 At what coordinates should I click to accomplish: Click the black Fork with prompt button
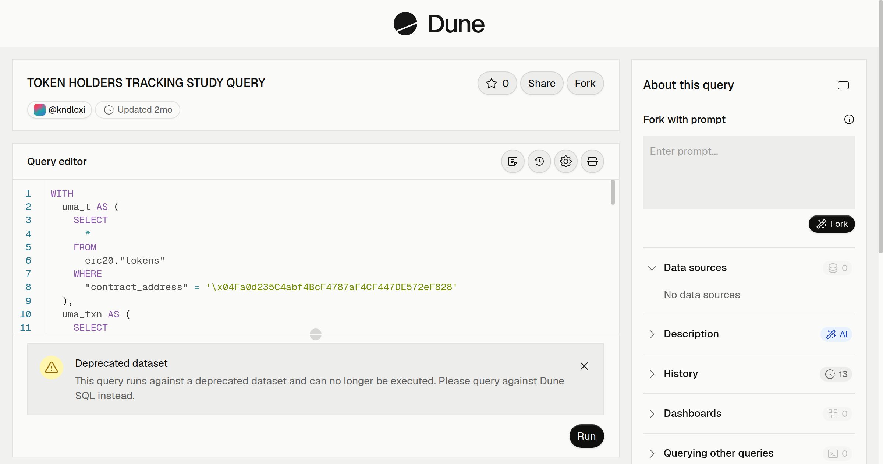click(831, 224)
